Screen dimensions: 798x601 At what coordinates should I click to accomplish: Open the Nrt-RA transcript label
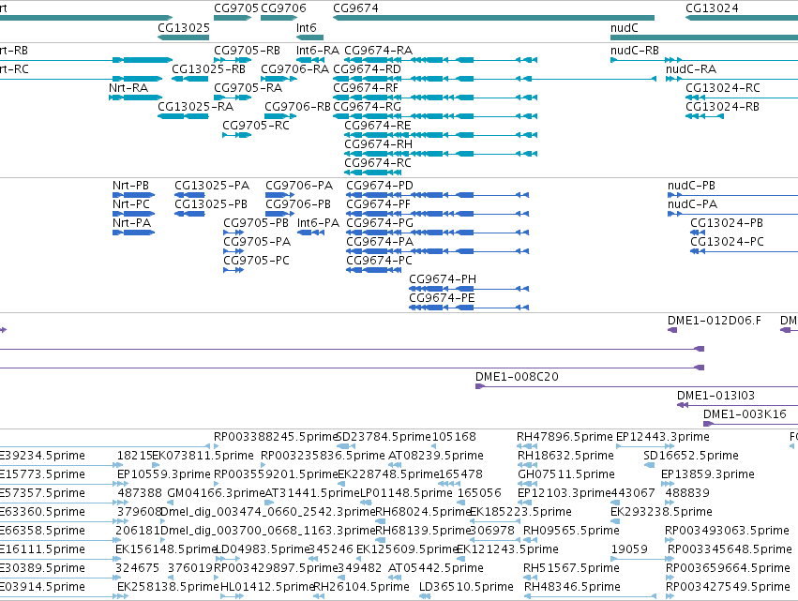click(x=128, y=88)
